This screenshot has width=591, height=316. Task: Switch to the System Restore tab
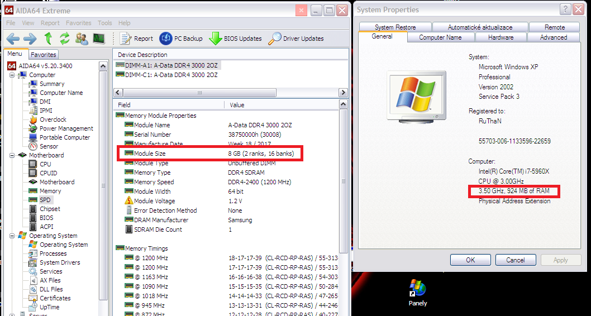click(395, 27)
